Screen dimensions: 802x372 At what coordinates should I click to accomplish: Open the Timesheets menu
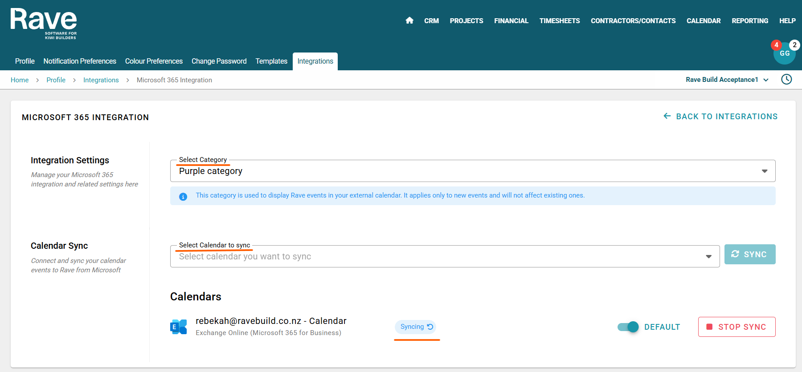click(x=560, y=21)
